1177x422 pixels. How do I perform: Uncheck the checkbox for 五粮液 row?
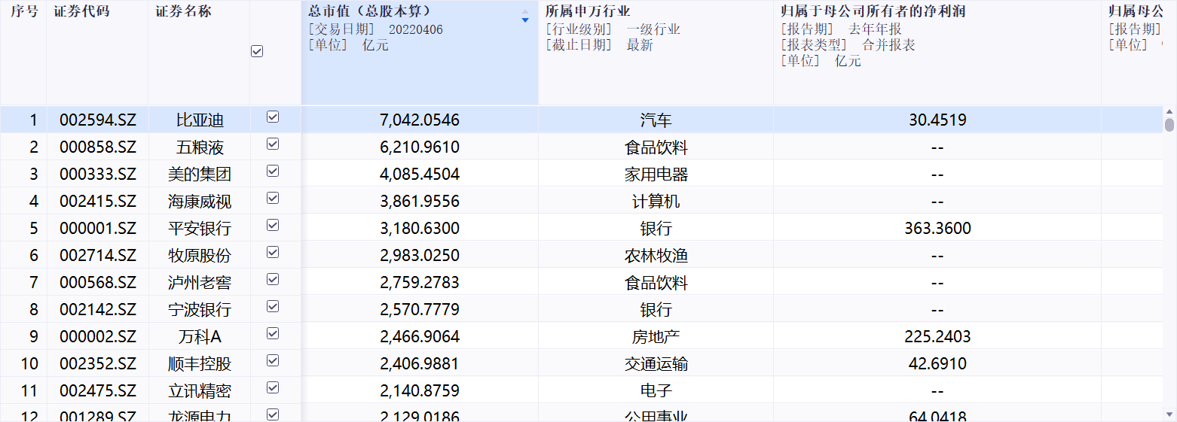click(x=273, y=144)
